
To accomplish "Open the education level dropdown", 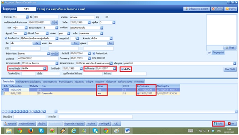I will pos(101,28).
